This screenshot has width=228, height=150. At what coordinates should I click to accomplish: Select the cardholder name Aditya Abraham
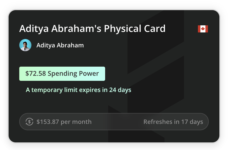[60, 45]
